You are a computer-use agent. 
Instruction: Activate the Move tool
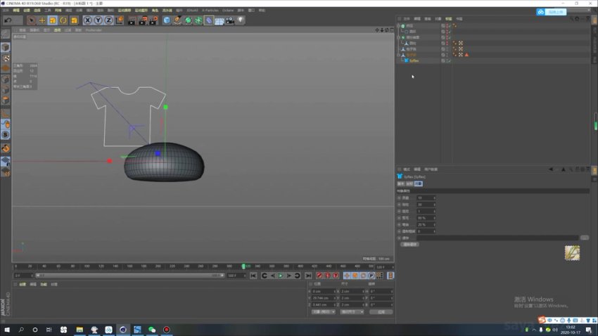pyautogui.click(x=42, y=20)
